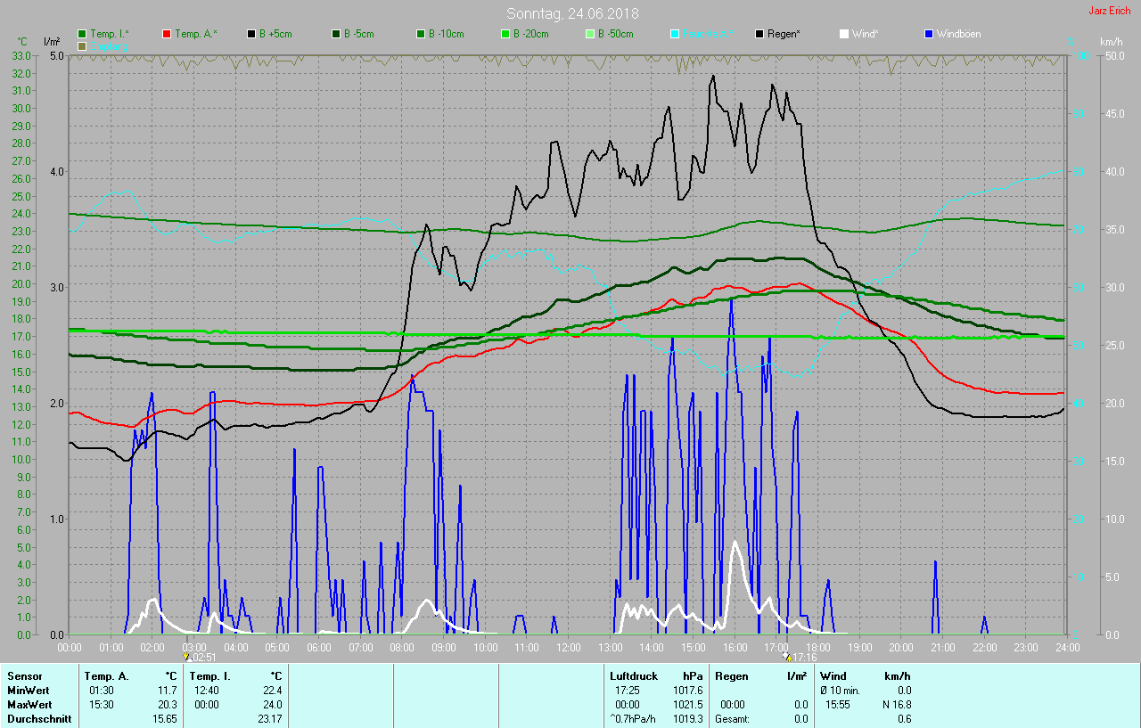
Task: Click the dark green Temp. I. legend swatch
Action: point(83,34)
